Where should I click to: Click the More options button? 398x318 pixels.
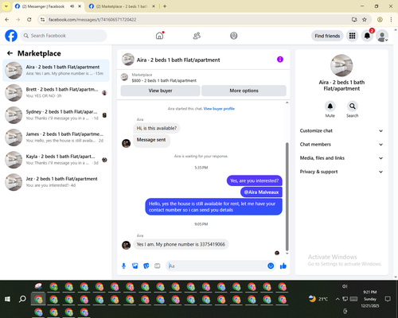point(244,91)
